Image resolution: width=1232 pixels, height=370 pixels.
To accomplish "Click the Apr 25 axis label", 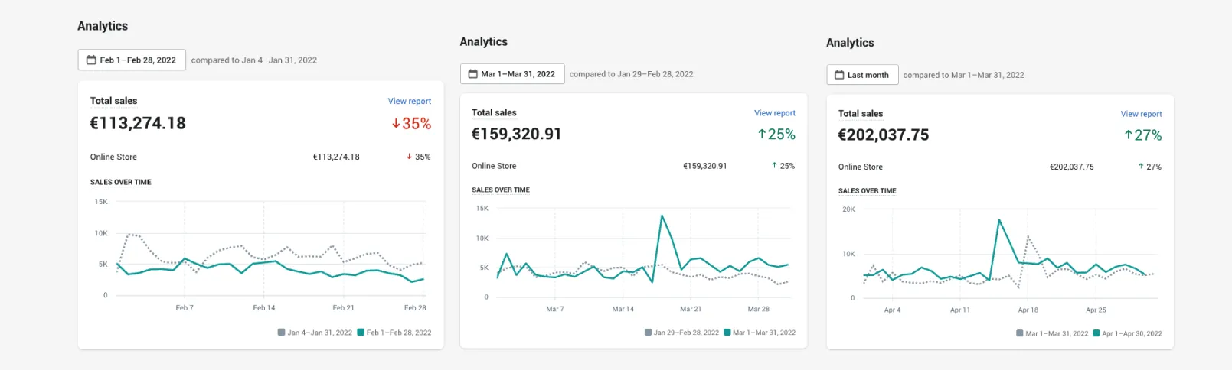I will point(1096,310).
